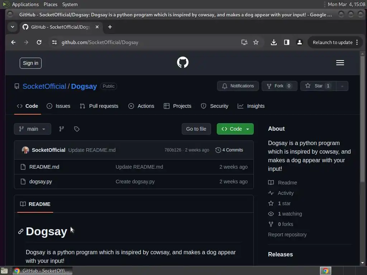Open README.md file
Screen dimensions: 367x275
pyautogui.click(x=44, y=167)
